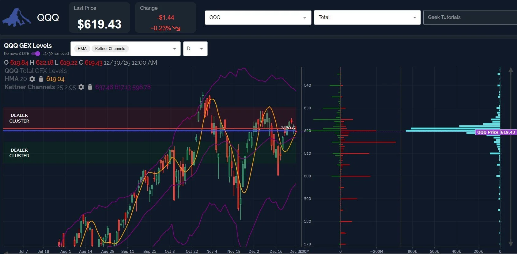The height and width of the screenshot is (254, 517).
Task: Delete the HMA 20 indicator
Action: tap(41, 79)
